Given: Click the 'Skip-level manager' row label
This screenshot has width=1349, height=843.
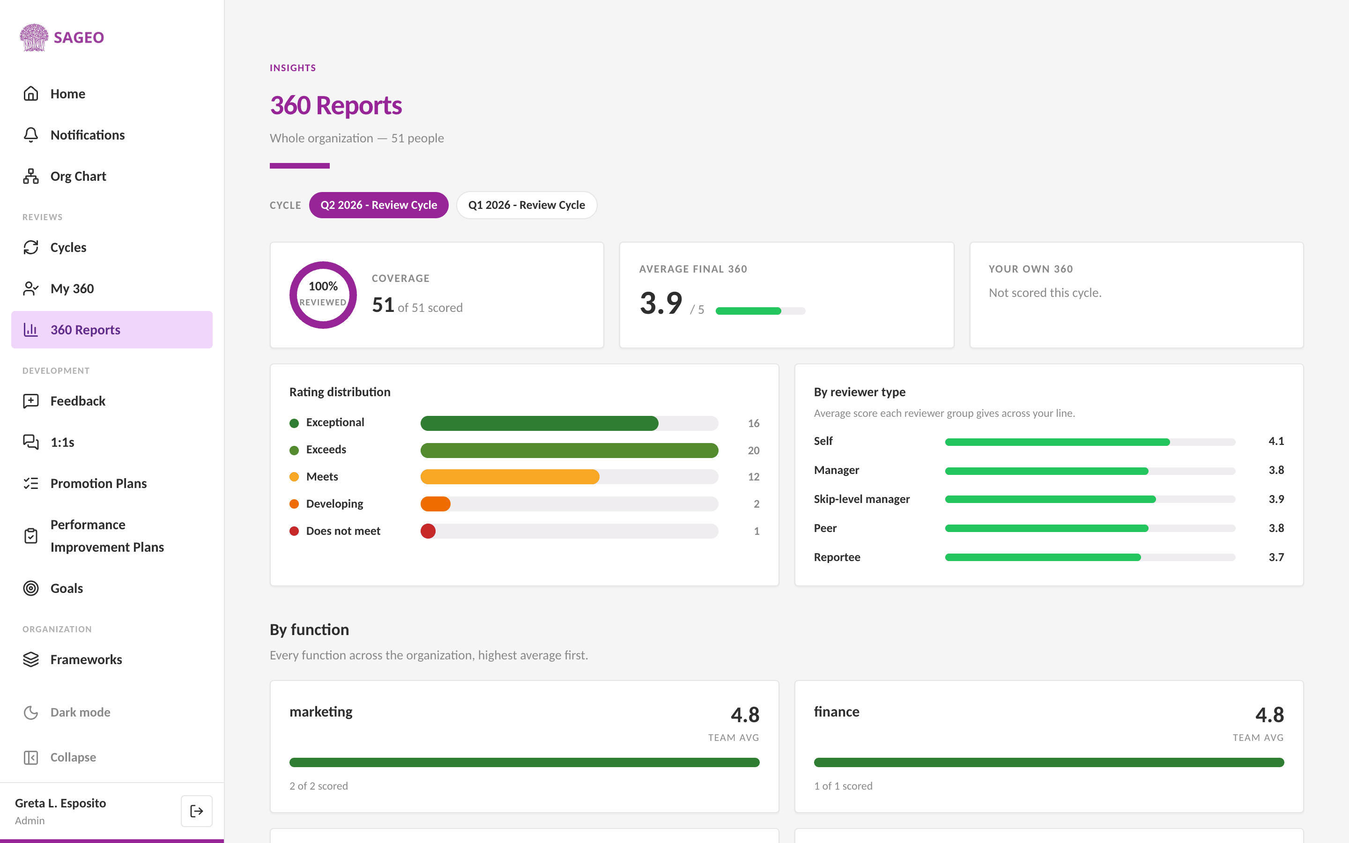Looking at the screenshot, I should pos(861,499).
